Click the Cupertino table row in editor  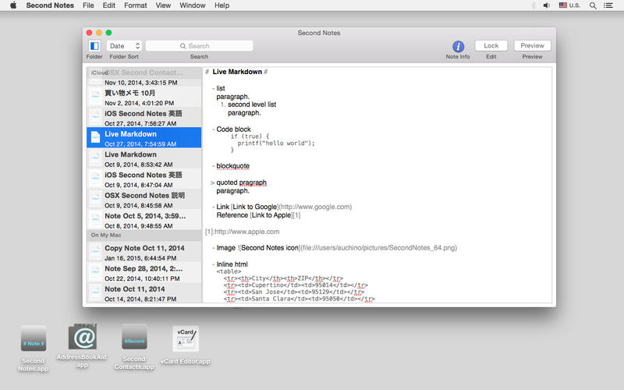[x=296, y=285]
